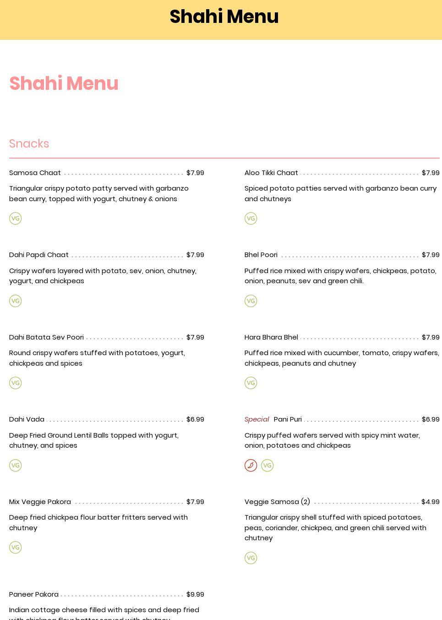The height and width of the screenshot is (620, 442).
Task: Select the Snacks section heading
Action: (29, 144)
